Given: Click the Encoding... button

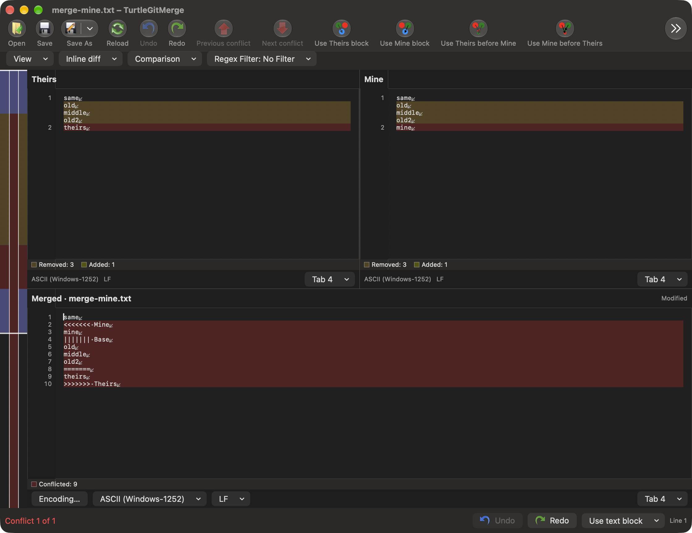Looking at the screenshot, I should pos(60,499).
